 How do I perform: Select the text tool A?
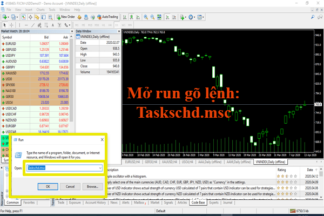tap(53, 25)
